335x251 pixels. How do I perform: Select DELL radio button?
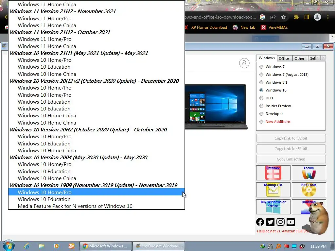coord(261,98)
